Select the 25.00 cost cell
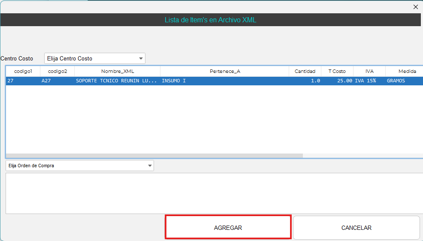This screenshot has height=241, width=423. [x=344, y=81]
